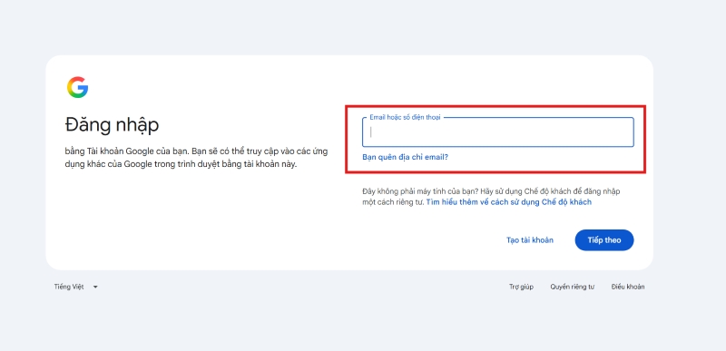Click the paragraph starting 'bằng Tài khoản Google của bạn'
726x351 pixels.
coord(196,158)
